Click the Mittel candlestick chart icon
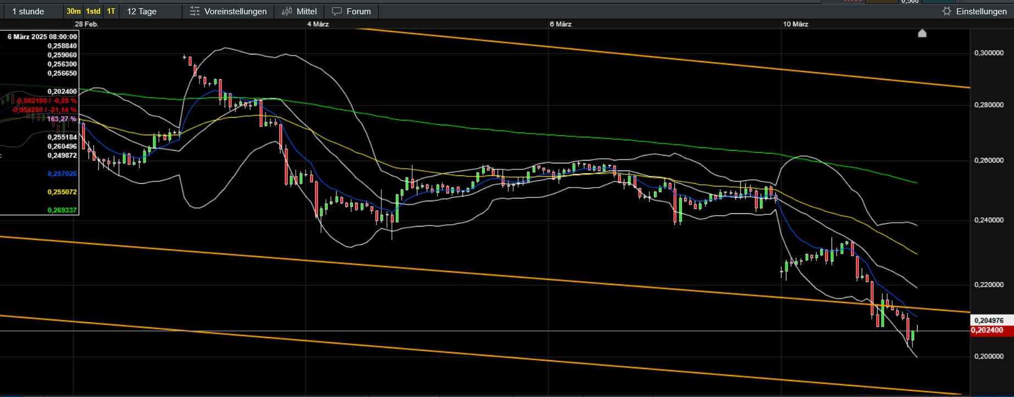 pyautogui.click(x=287, y=11)
